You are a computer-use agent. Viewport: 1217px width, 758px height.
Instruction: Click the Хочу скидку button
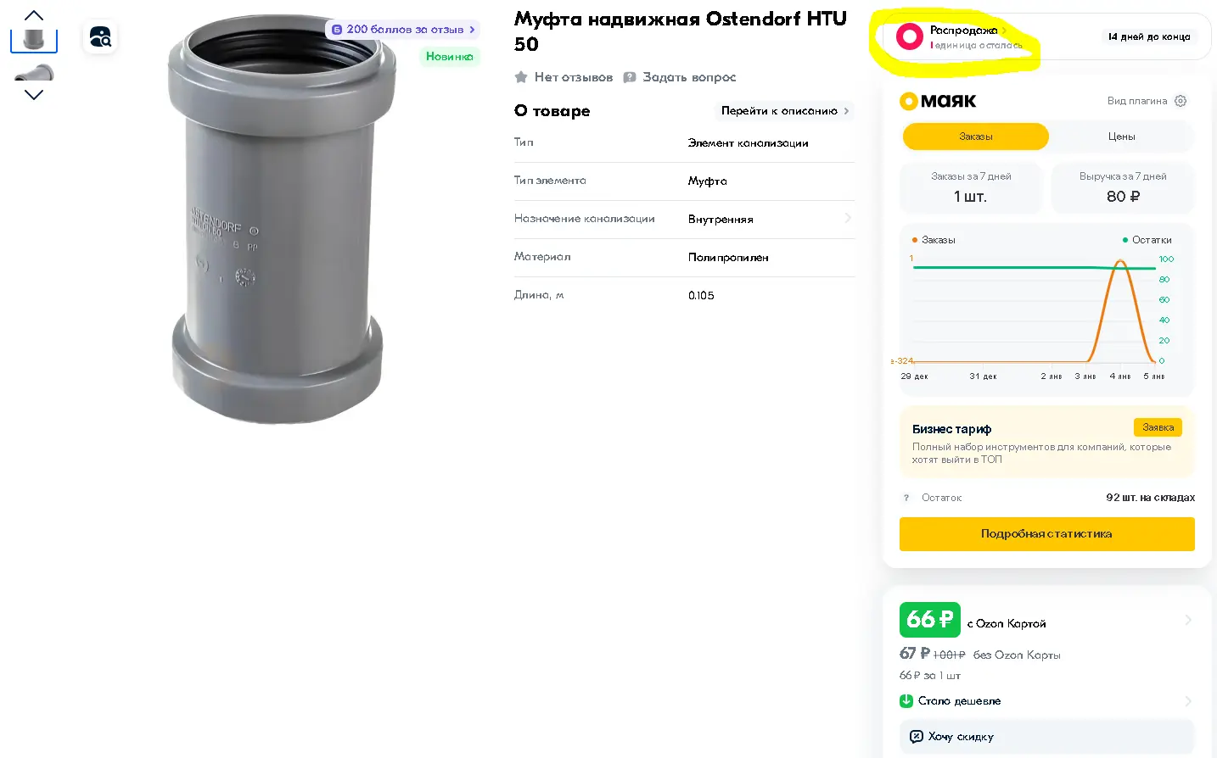pos(1046,737)
